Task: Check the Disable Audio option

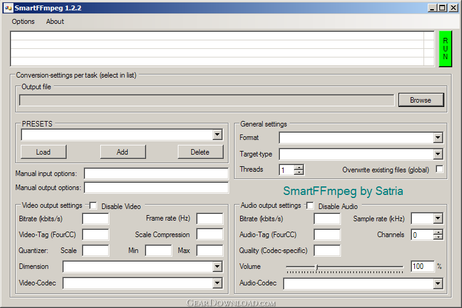Action: (x=310, y=206)
